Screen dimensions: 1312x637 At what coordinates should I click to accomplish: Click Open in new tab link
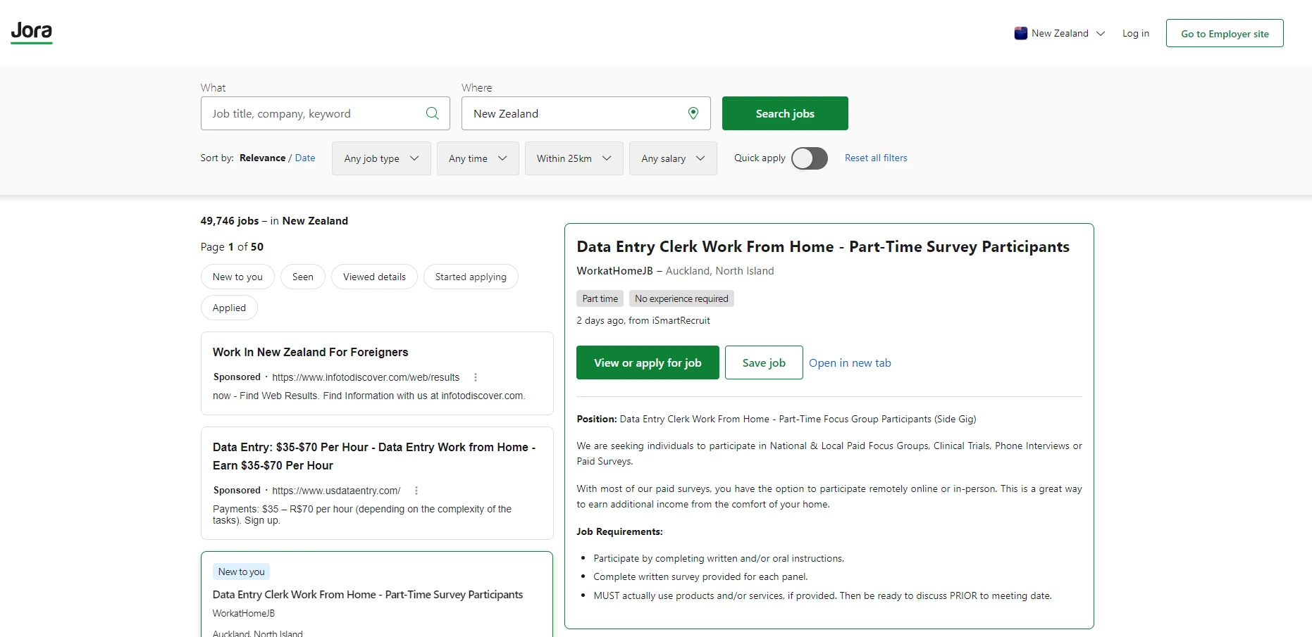tap(850, 362)
